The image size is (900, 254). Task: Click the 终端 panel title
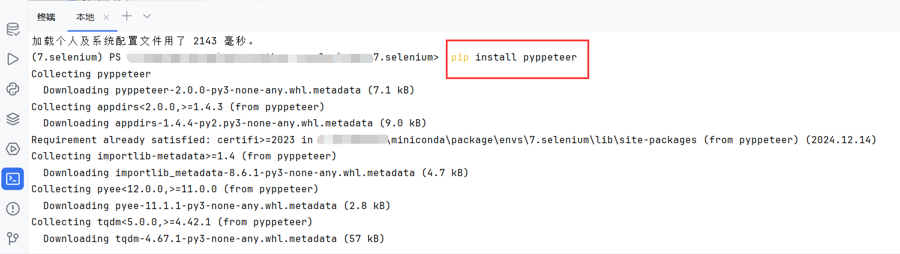click(x=46, y=17)
